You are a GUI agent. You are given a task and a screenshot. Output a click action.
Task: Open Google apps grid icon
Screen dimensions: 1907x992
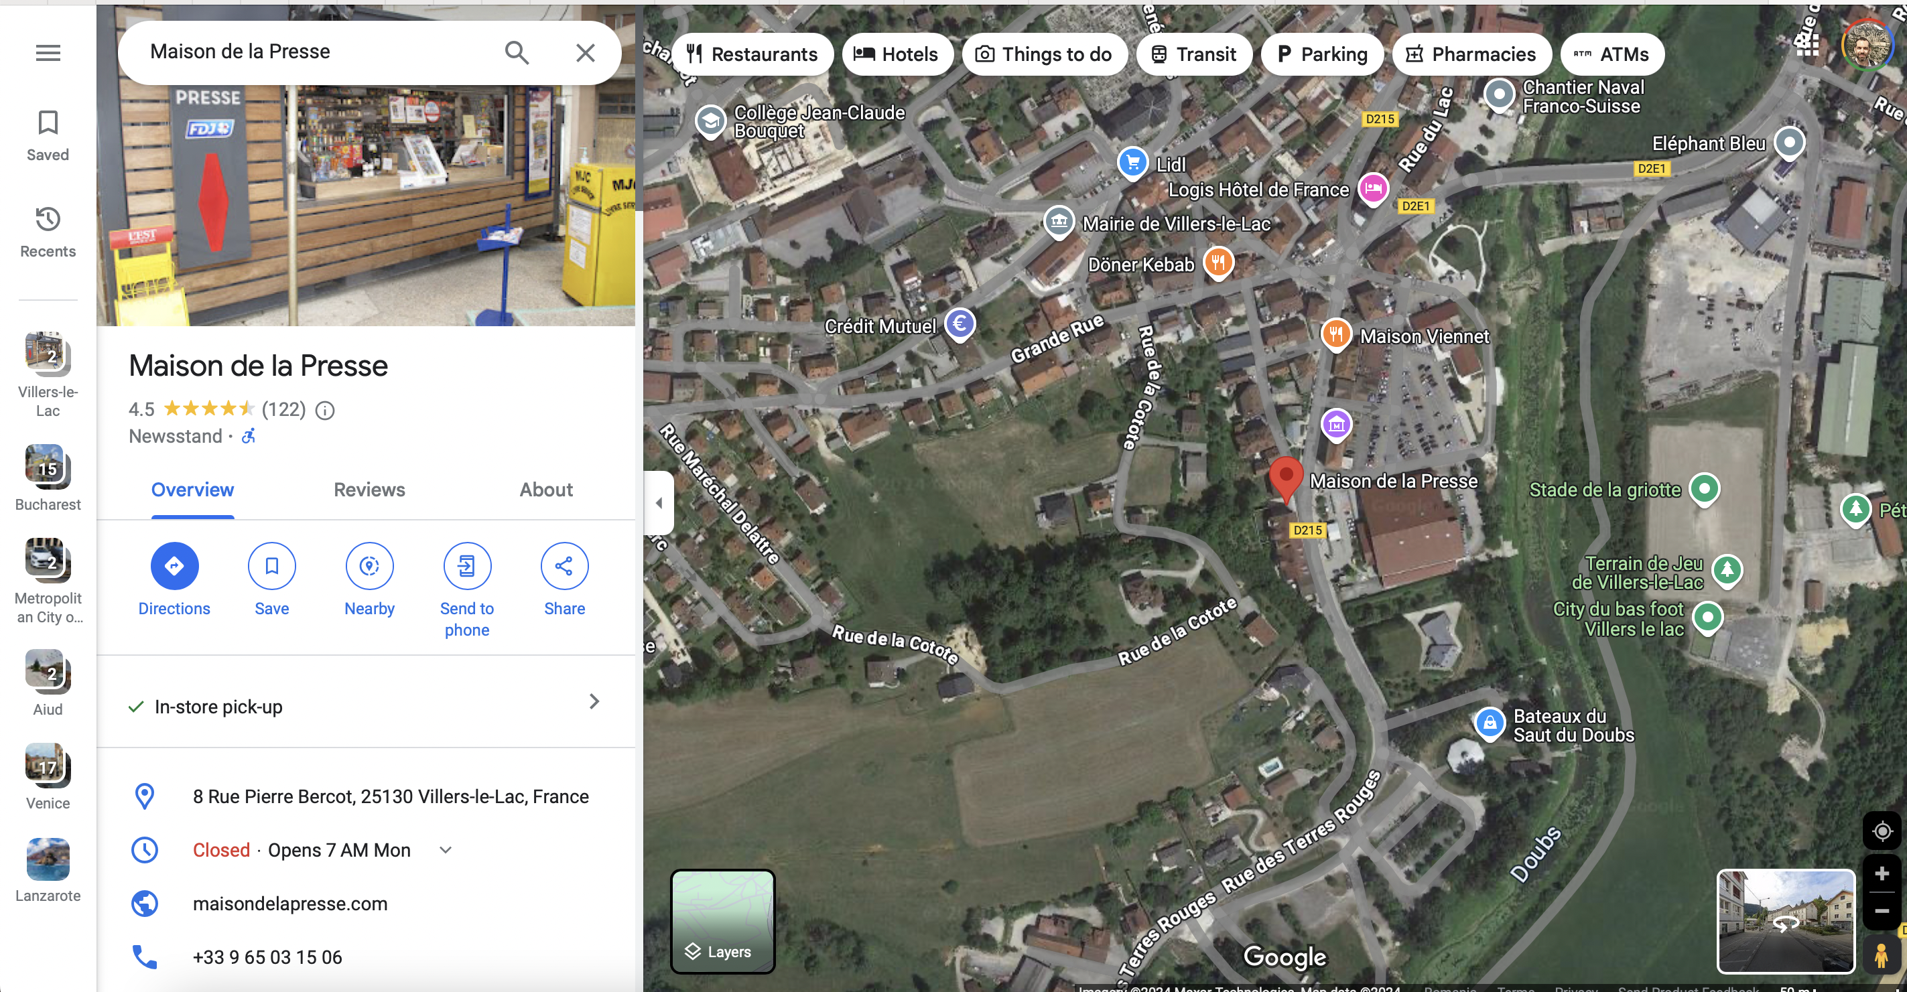[x=1806, y=44]
